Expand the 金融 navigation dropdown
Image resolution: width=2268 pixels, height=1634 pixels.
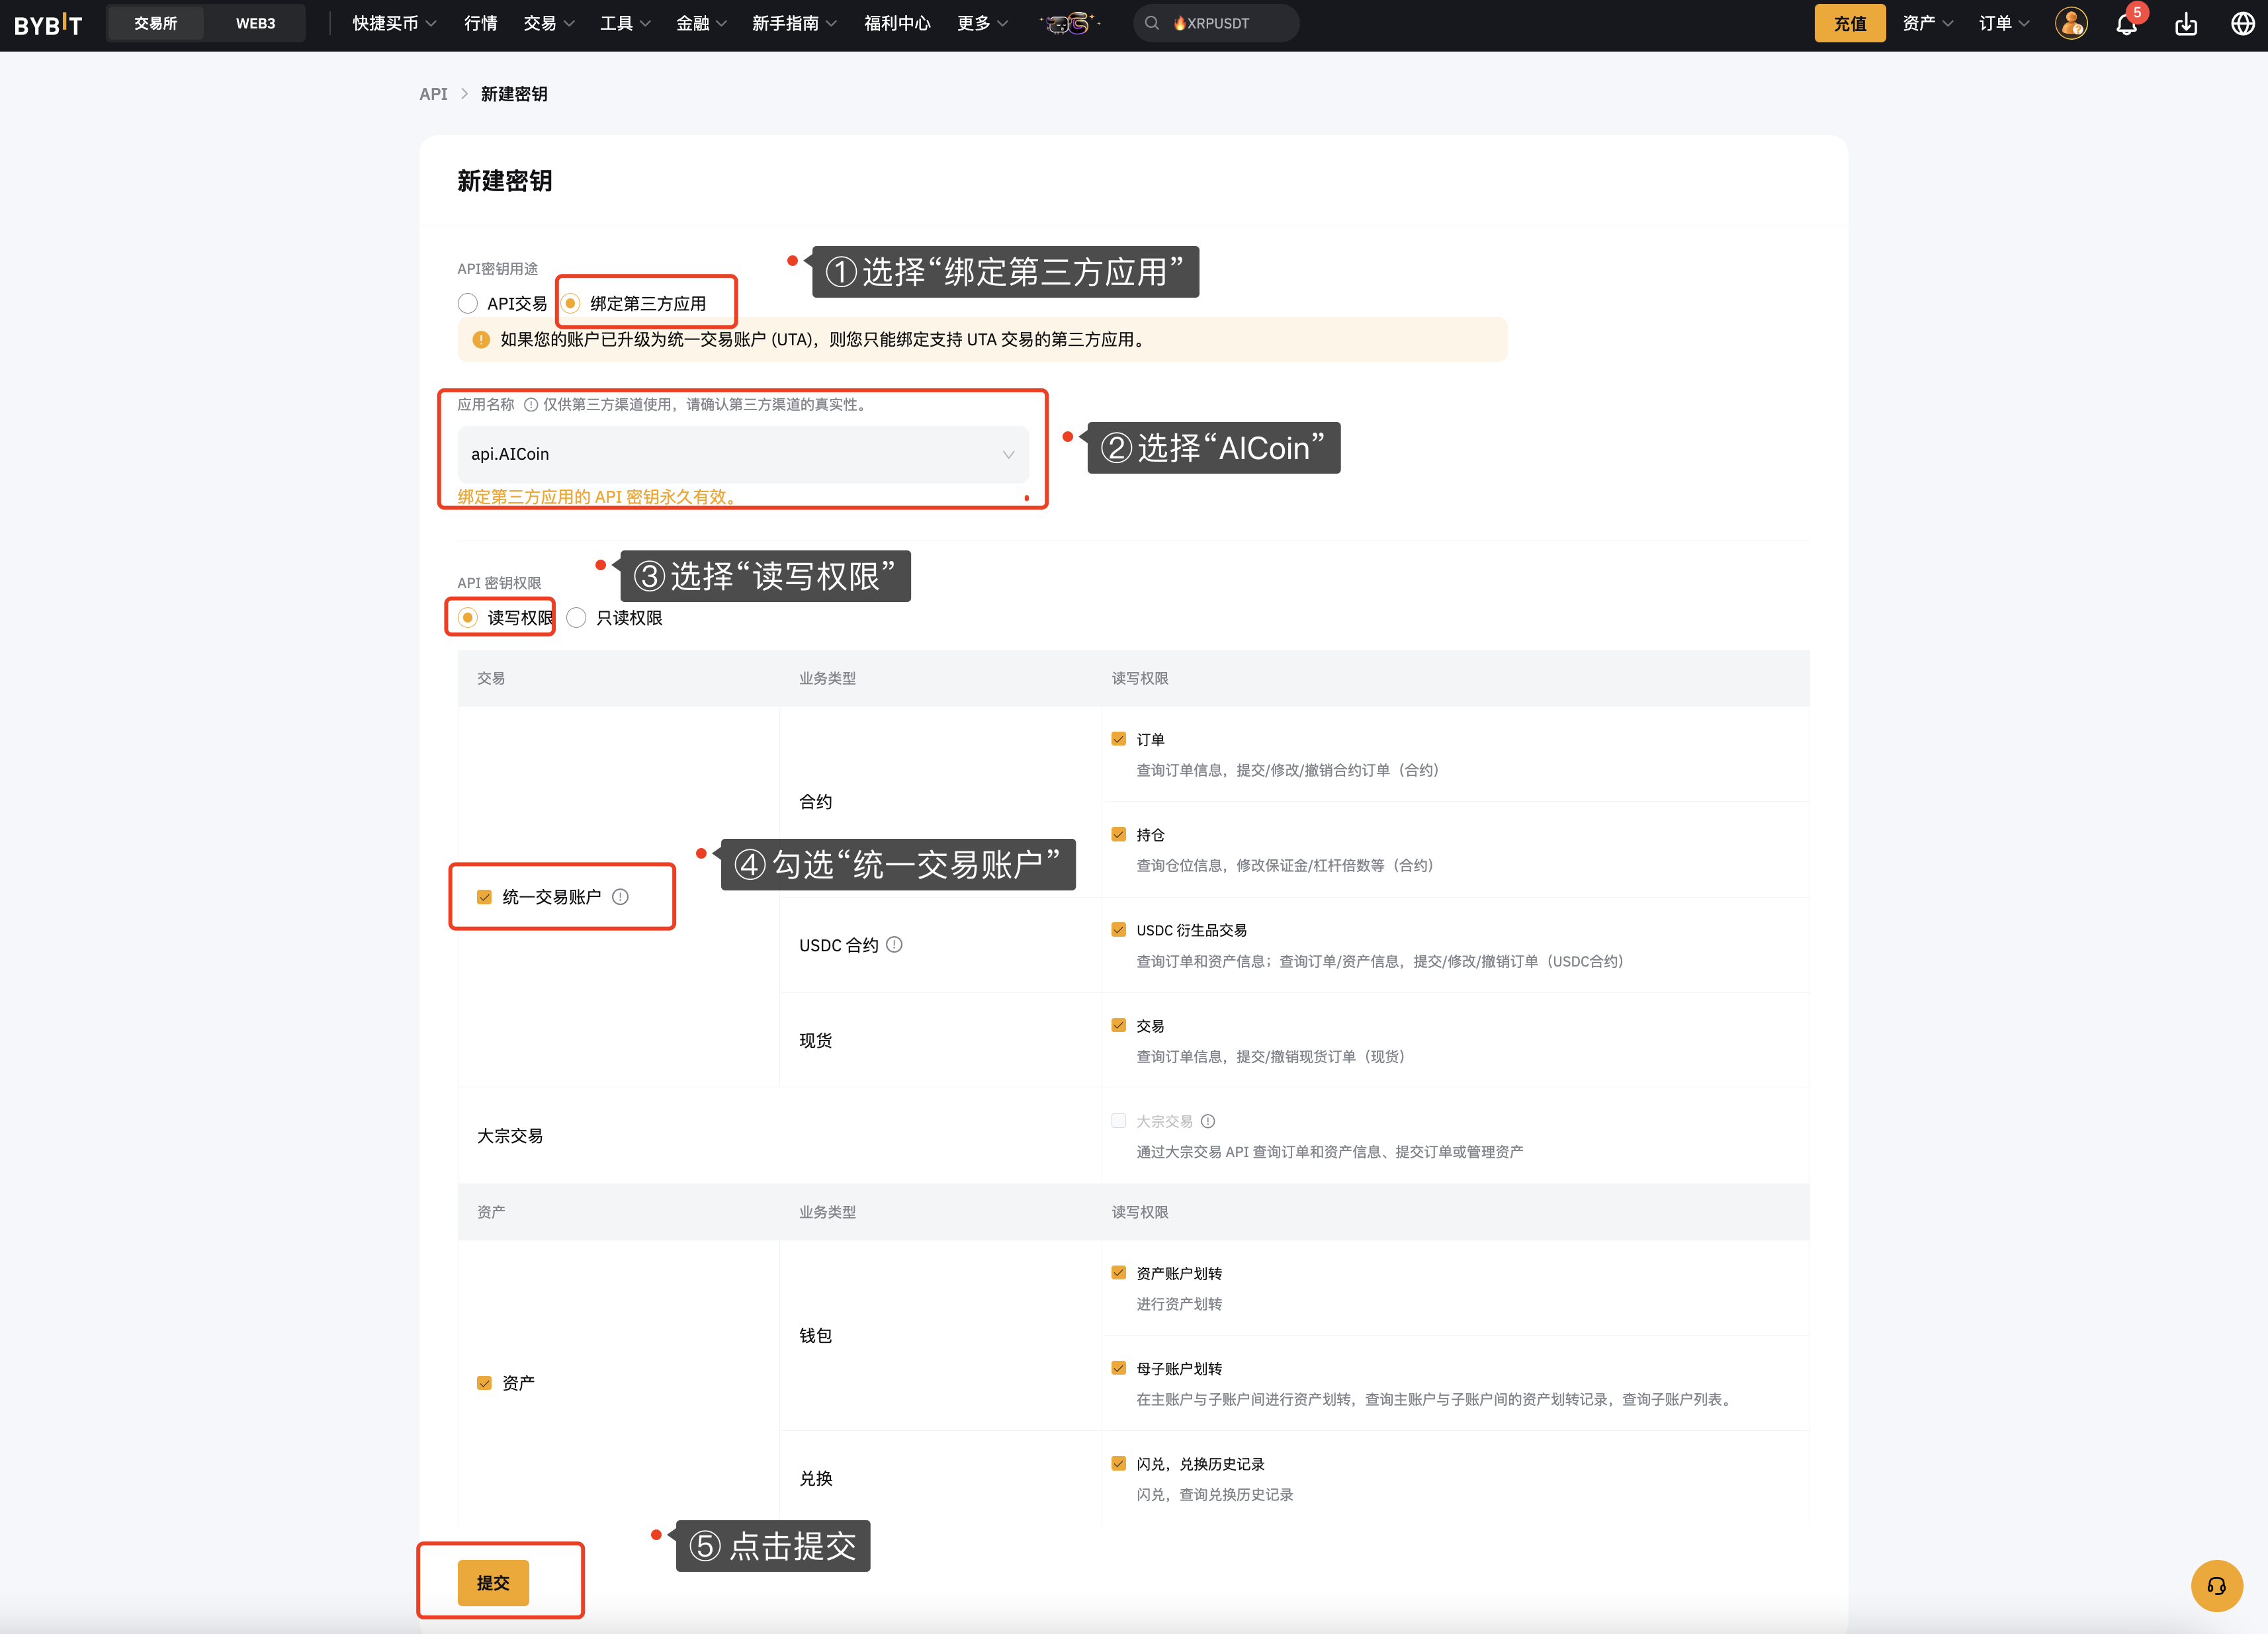coord(701,23)
